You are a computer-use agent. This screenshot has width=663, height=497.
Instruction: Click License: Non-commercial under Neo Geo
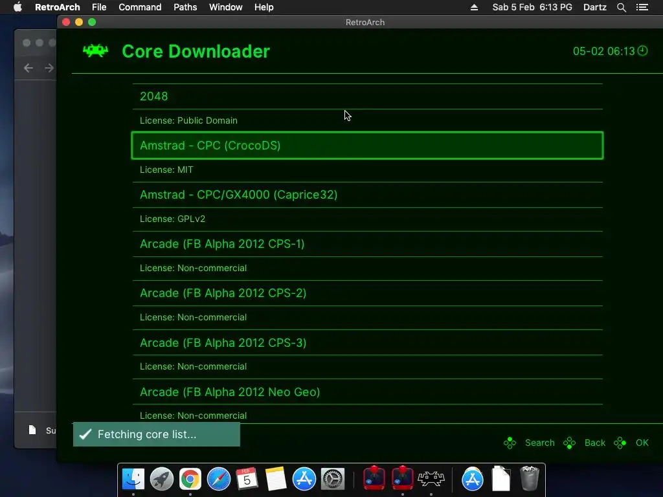[x=193, y=415]
